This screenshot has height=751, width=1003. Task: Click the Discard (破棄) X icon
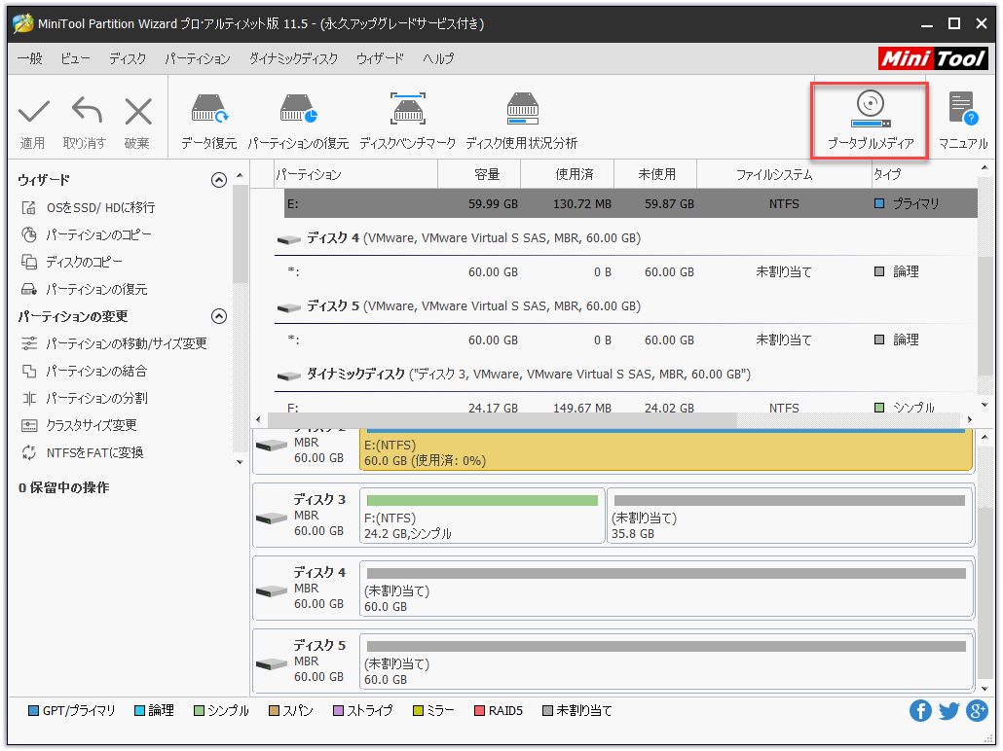[137, 111]
